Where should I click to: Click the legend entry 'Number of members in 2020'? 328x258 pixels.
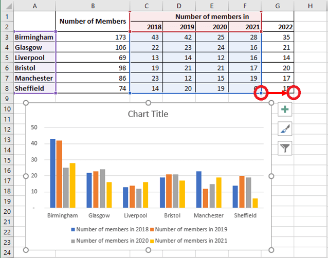[x=110, y=241]
